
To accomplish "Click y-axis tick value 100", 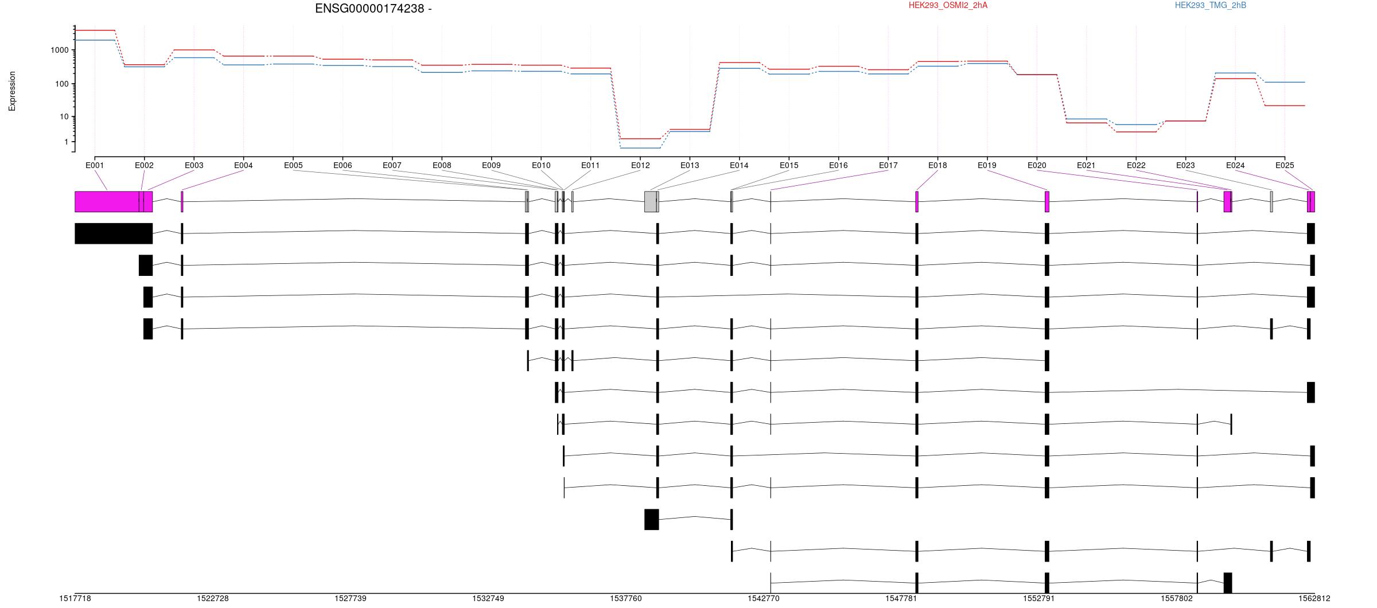I will tap(62, 84).
